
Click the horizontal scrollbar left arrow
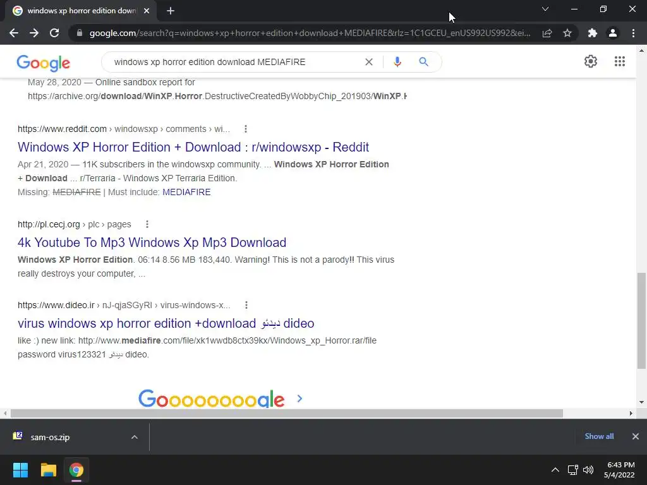click(x=5, y=413)
